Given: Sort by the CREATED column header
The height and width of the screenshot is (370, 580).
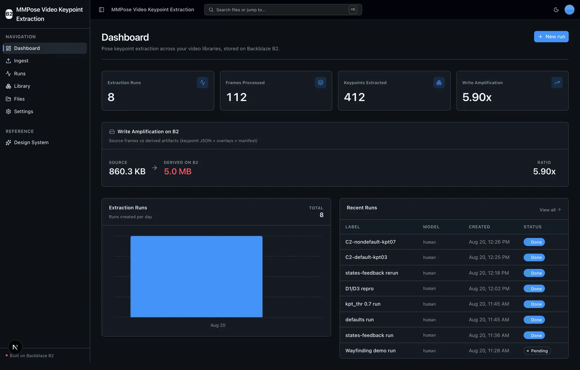Looking at the screenshot, I should 479,227.
